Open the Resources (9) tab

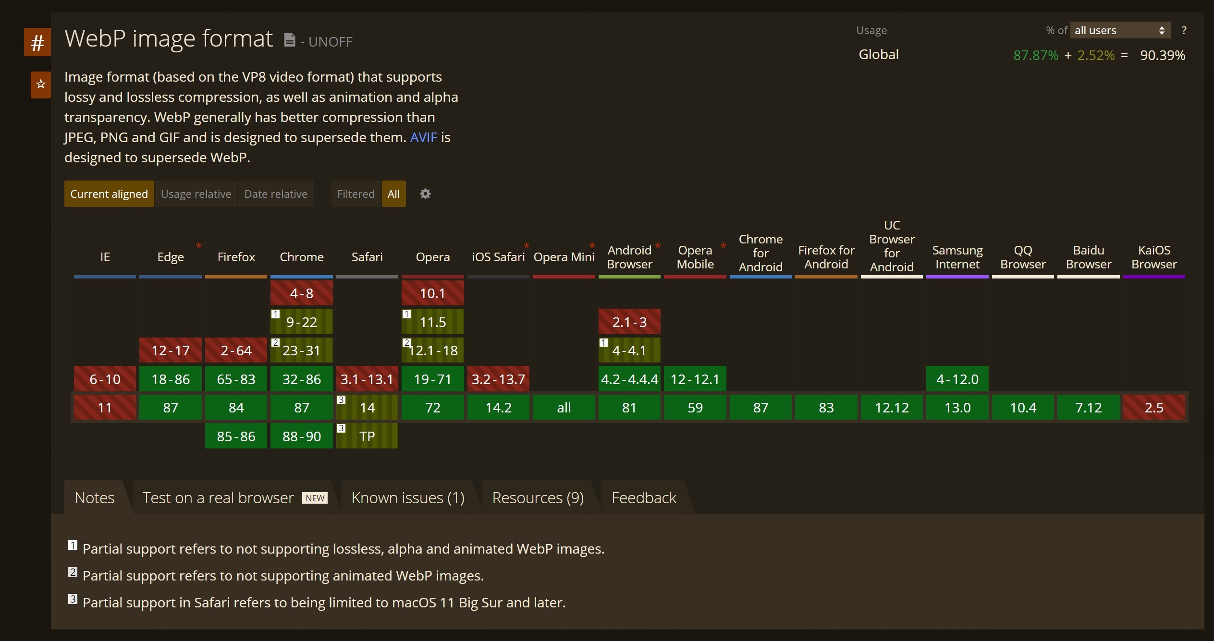[x=538, y=498]
